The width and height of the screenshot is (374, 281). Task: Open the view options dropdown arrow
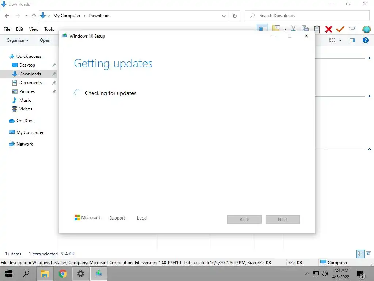tap(340, 40)
